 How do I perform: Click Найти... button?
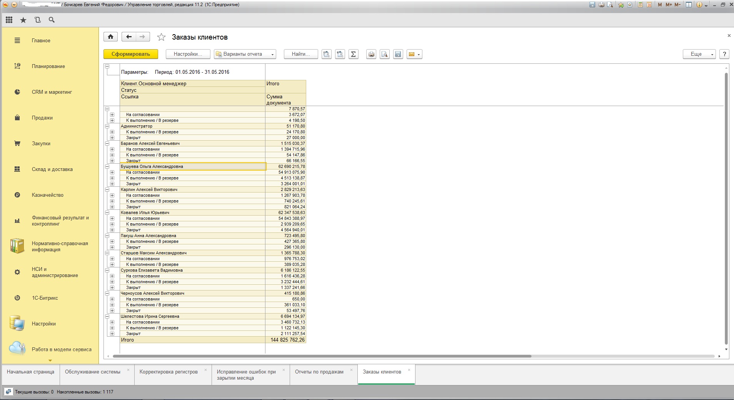301,54
